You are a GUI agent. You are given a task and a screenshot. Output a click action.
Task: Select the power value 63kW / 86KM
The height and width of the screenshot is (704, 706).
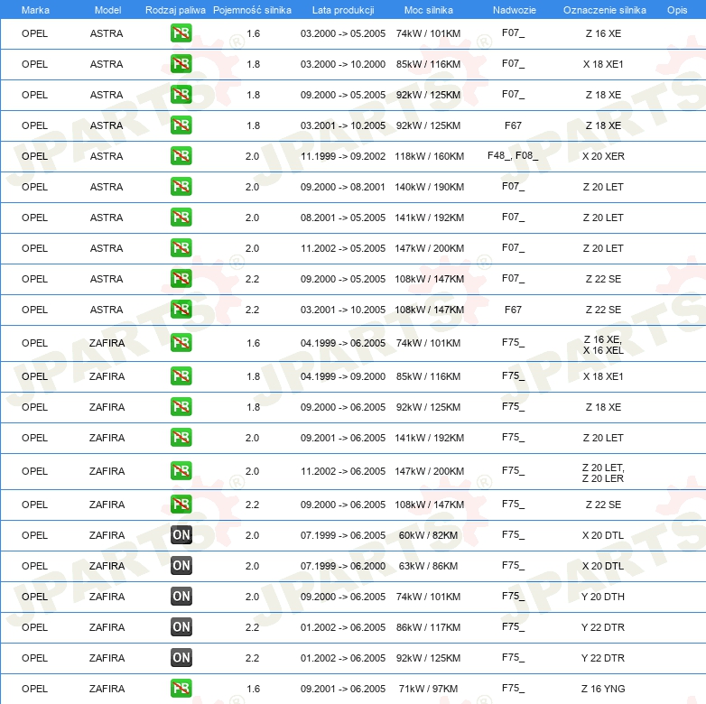(428, 566)
